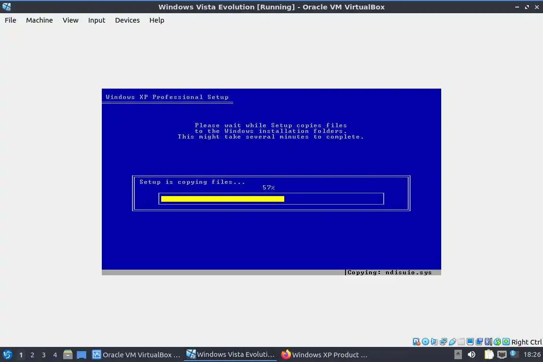Open the clipboard manager tray icon
The image size is (543, 362).
click(x=489, y=354)
